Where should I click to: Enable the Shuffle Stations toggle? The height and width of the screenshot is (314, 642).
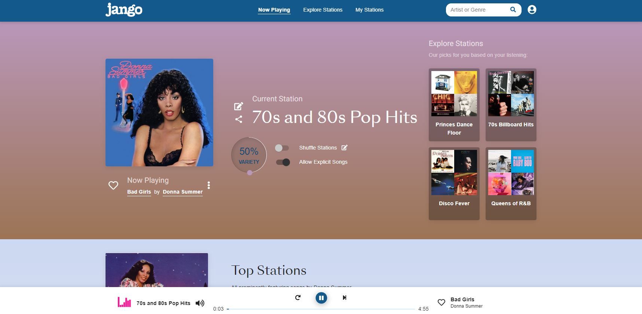[282, 148]
